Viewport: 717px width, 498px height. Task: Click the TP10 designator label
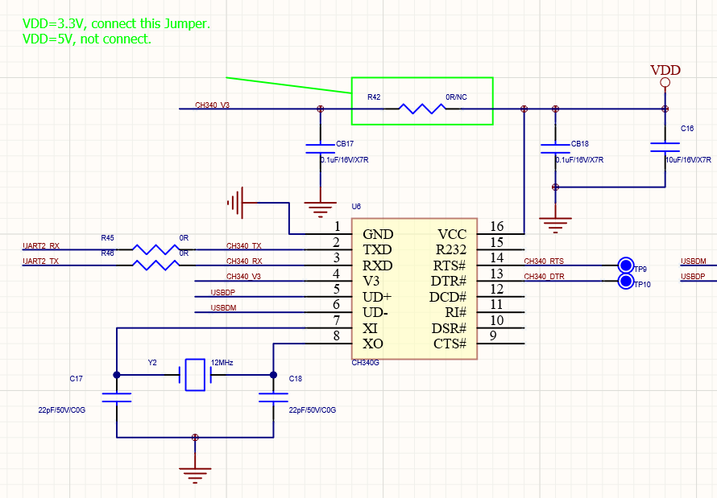642,284
